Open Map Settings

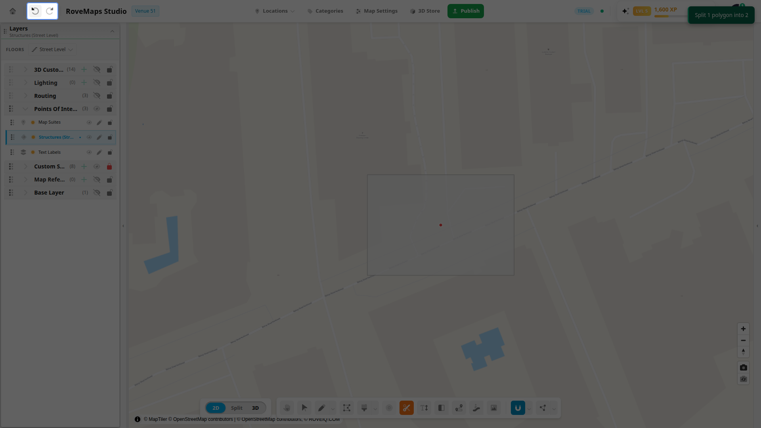coord(377,11)
